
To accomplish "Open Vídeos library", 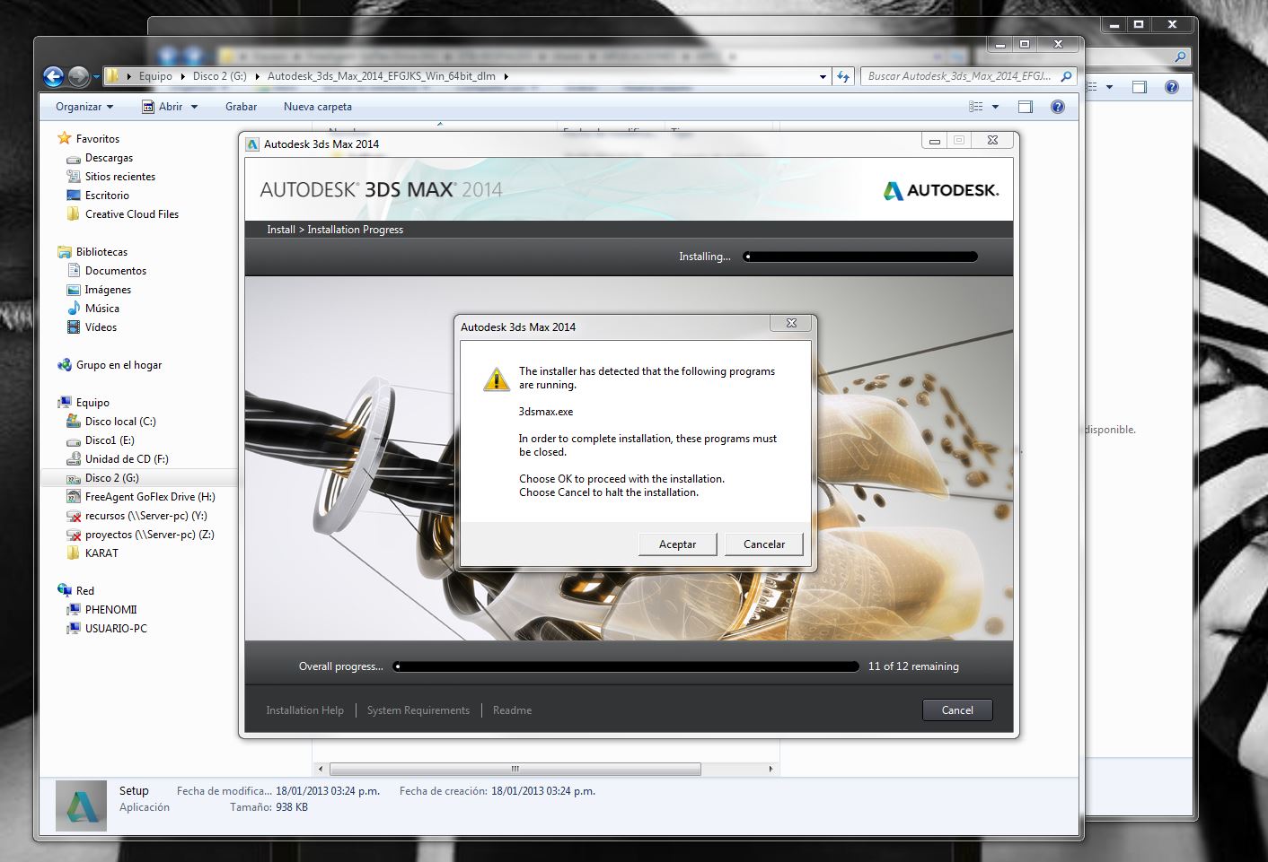I will [101, 327].
